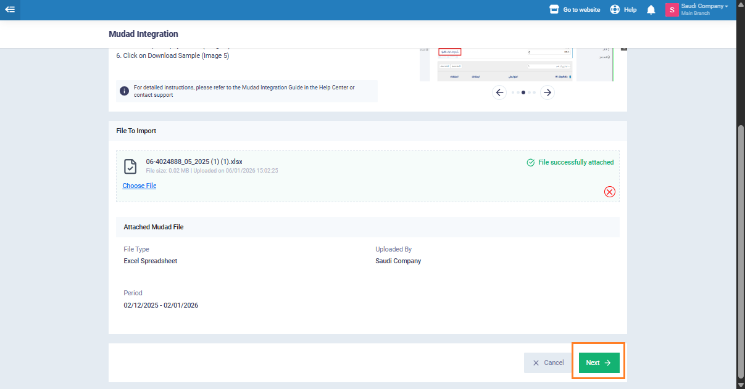This screenshot has height=389, width=745.
Task: Go to previous guide image arrow
Action: point(499,92)
